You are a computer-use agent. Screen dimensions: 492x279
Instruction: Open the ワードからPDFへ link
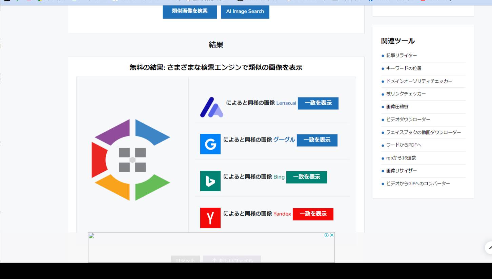404,145
